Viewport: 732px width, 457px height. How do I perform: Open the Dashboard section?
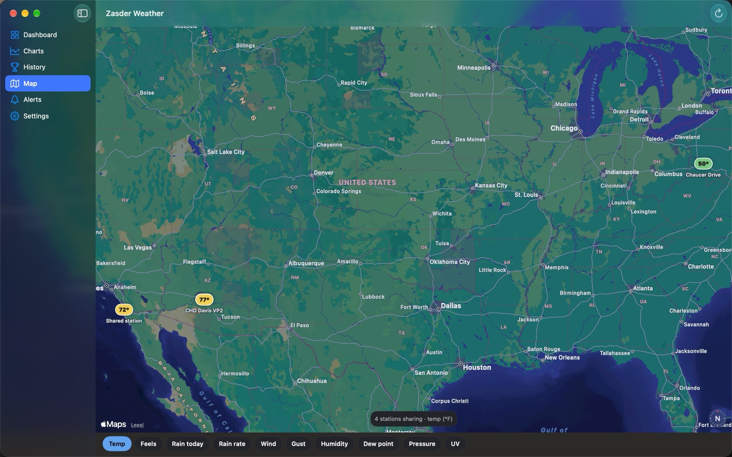point(48,35)
